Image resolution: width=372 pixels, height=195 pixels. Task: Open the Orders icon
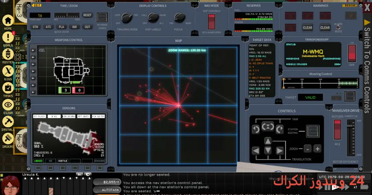pyautogui.click(x=8, y=139)
